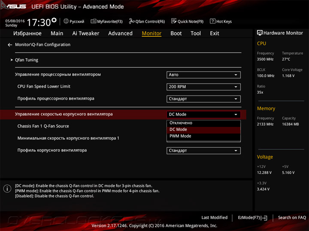This screenshot has width=309, height=231.
Task: Select Профиль корпусного вентилятора label
Action: 52,150
